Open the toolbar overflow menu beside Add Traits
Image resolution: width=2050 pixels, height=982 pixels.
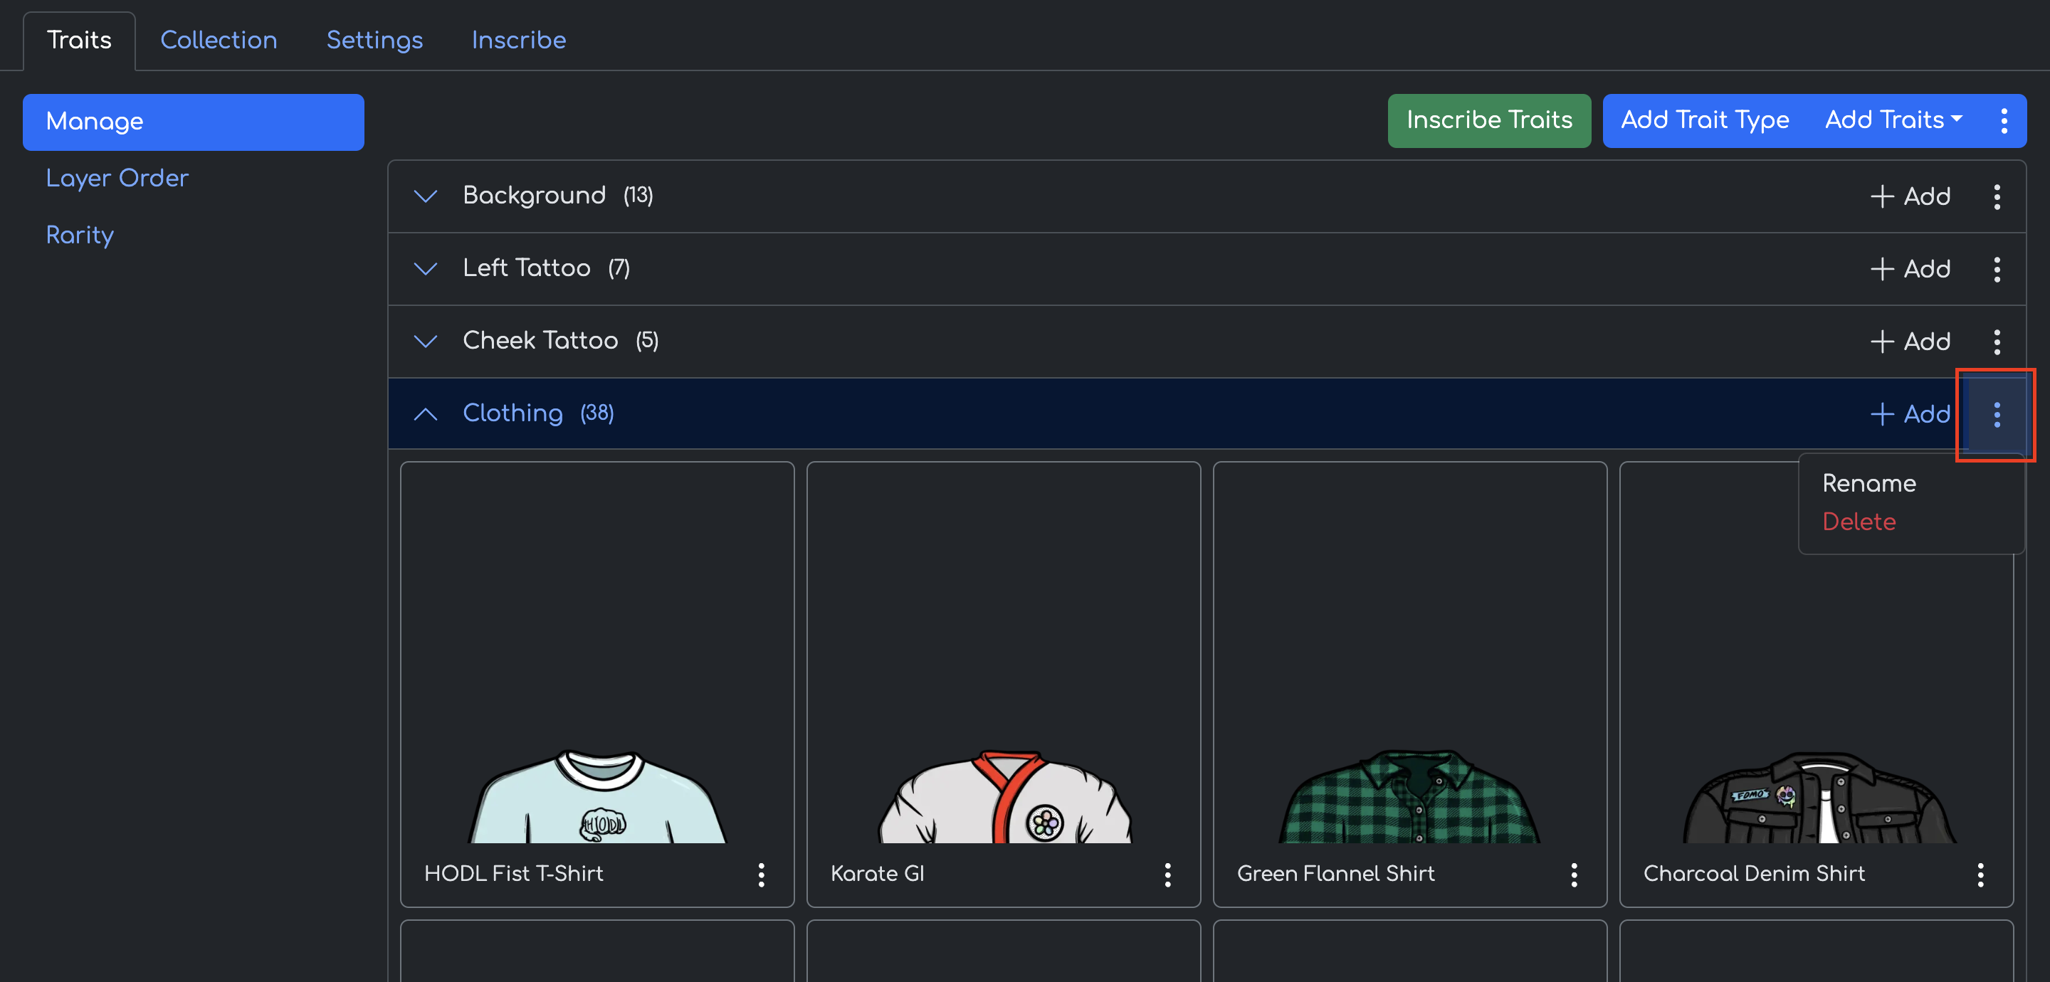coord(2003,121)
